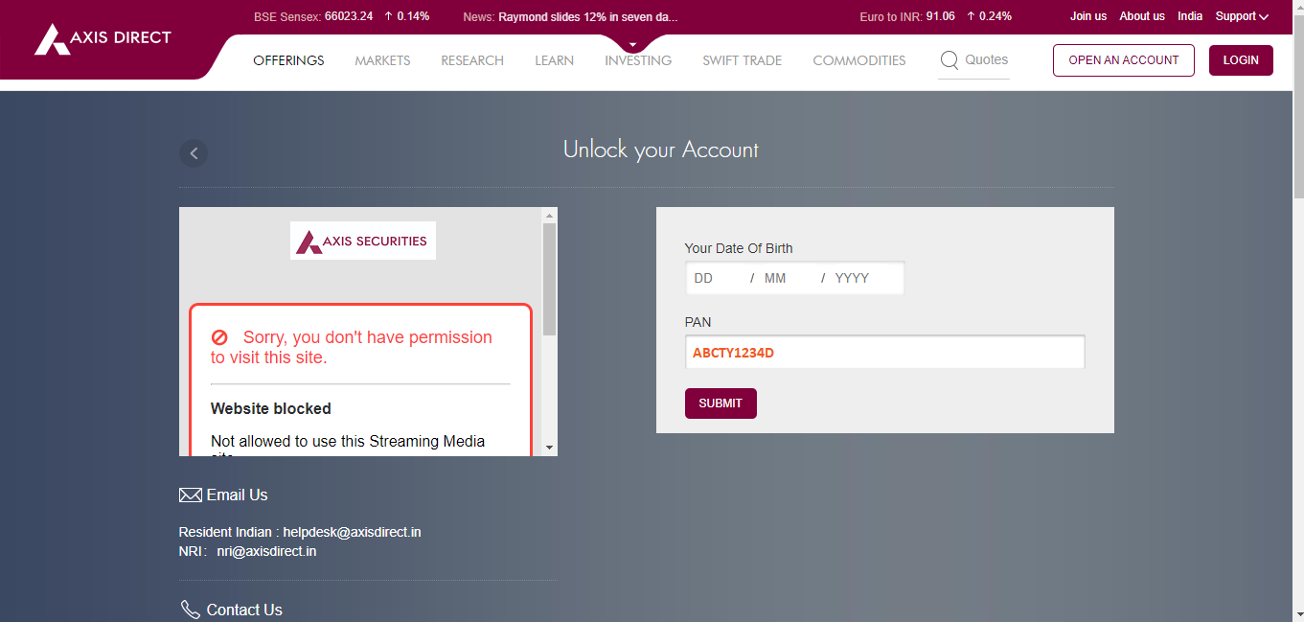Click the down arrow above Investing
The width and height of the screenshot is (1304, 622).
click(633, 45)
